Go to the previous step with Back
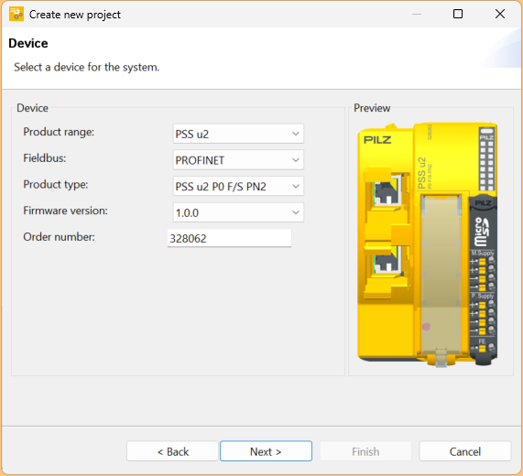The image size is (523, 476). pyautogui.click(x=172, y=451)
